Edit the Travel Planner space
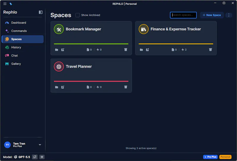Screen dimensions: 237x161 63,87
